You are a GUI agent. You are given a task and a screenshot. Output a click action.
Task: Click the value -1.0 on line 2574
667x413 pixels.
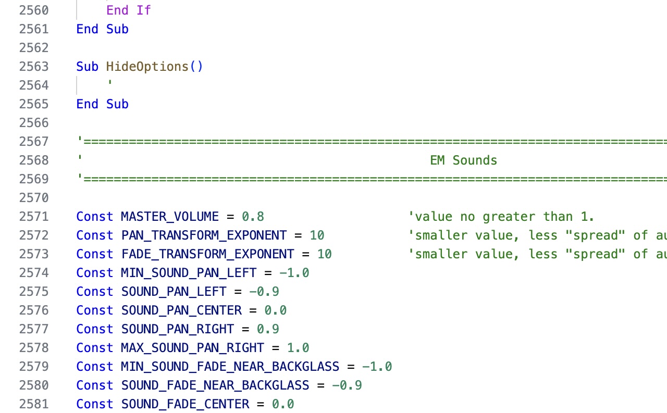[x=294, y=273]
